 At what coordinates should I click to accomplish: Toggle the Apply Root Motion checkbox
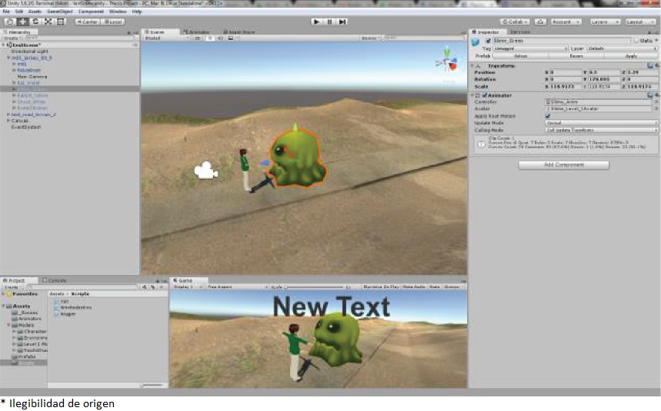[547, 116]
